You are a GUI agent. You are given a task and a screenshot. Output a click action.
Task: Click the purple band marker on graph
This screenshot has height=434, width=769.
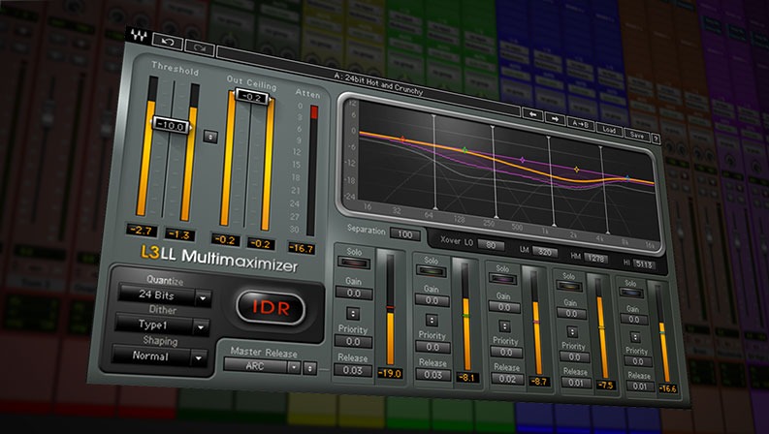point(523,160)
